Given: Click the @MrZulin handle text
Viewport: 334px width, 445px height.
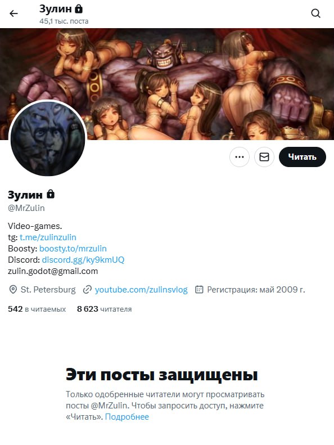Looking at the screenshot, I should point(26,208).
